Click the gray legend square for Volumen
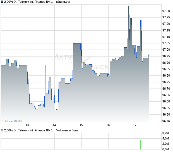This screenshot has height=152, width=173. point(2,130)
